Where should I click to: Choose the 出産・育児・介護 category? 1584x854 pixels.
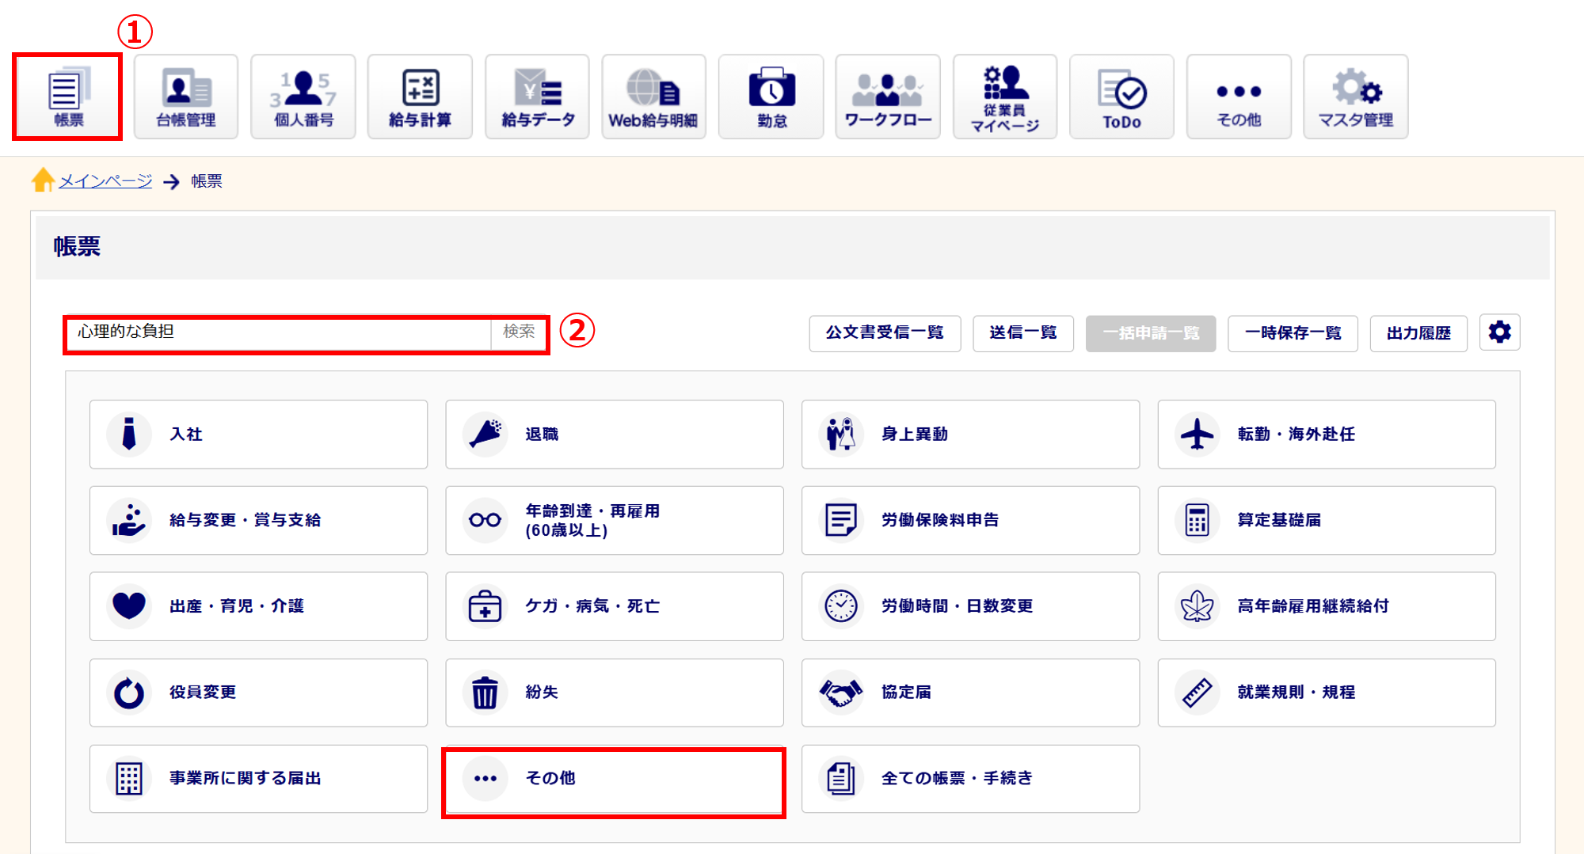[258, 606]
